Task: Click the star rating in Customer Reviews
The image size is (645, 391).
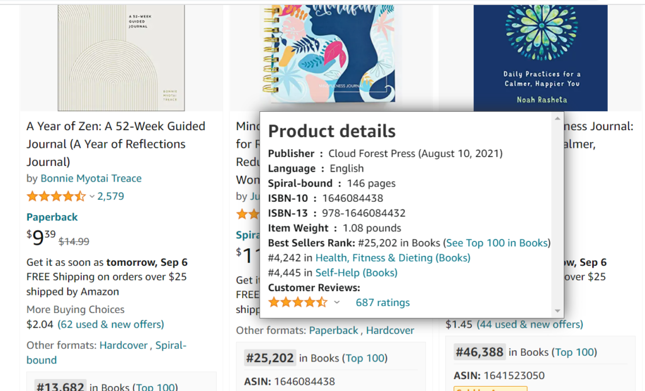Action: click(x=298, y=303)
